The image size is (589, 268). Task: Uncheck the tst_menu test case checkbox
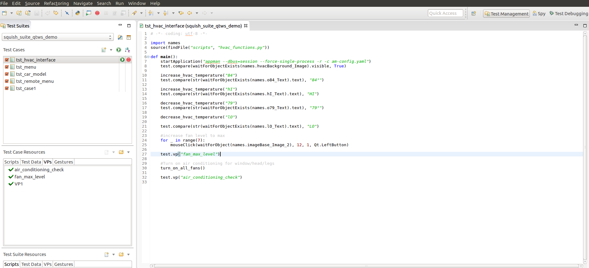click(7, 67)
